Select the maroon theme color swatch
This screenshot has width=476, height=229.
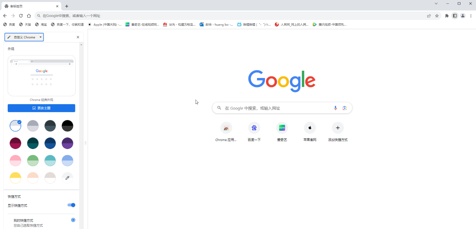[16, 143]
